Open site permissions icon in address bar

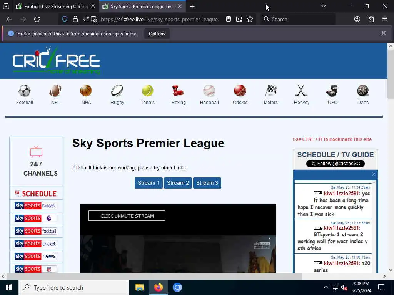pyautogui.click(x=86, y=19)
